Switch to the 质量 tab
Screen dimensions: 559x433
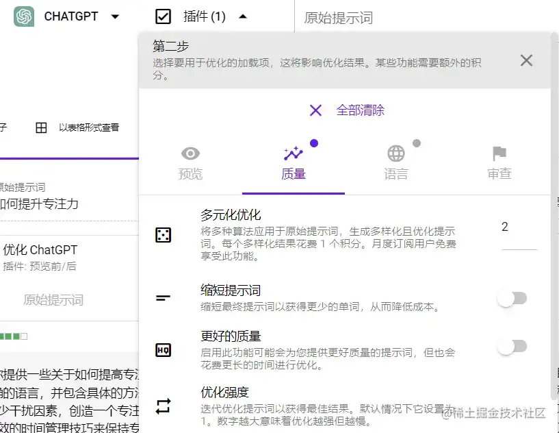pyautogui.click(x=294, y=164)
